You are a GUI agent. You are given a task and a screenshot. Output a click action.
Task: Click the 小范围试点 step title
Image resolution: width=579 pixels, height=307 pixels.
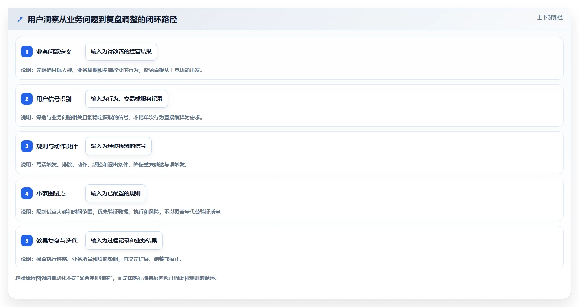point(51,193)
